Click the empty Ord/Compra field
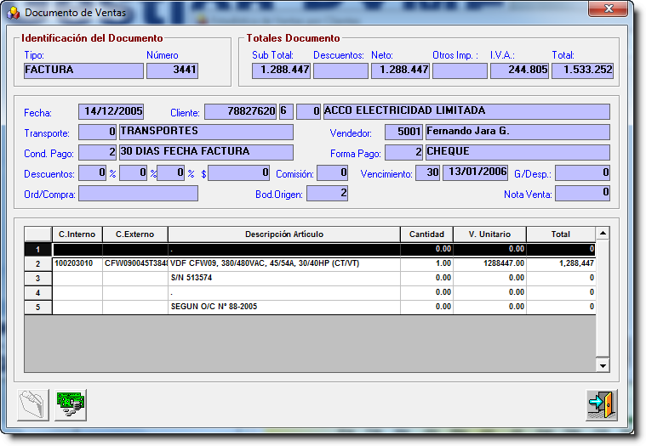 pos(138,193)
